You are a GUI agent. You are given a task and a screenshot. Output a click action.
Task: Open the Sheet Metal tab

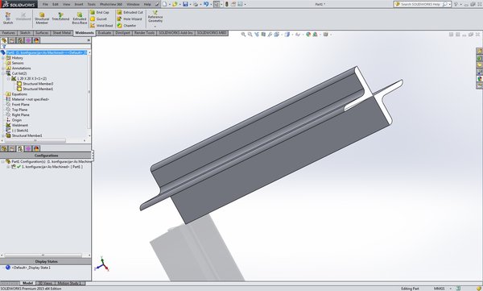(62, 33)
